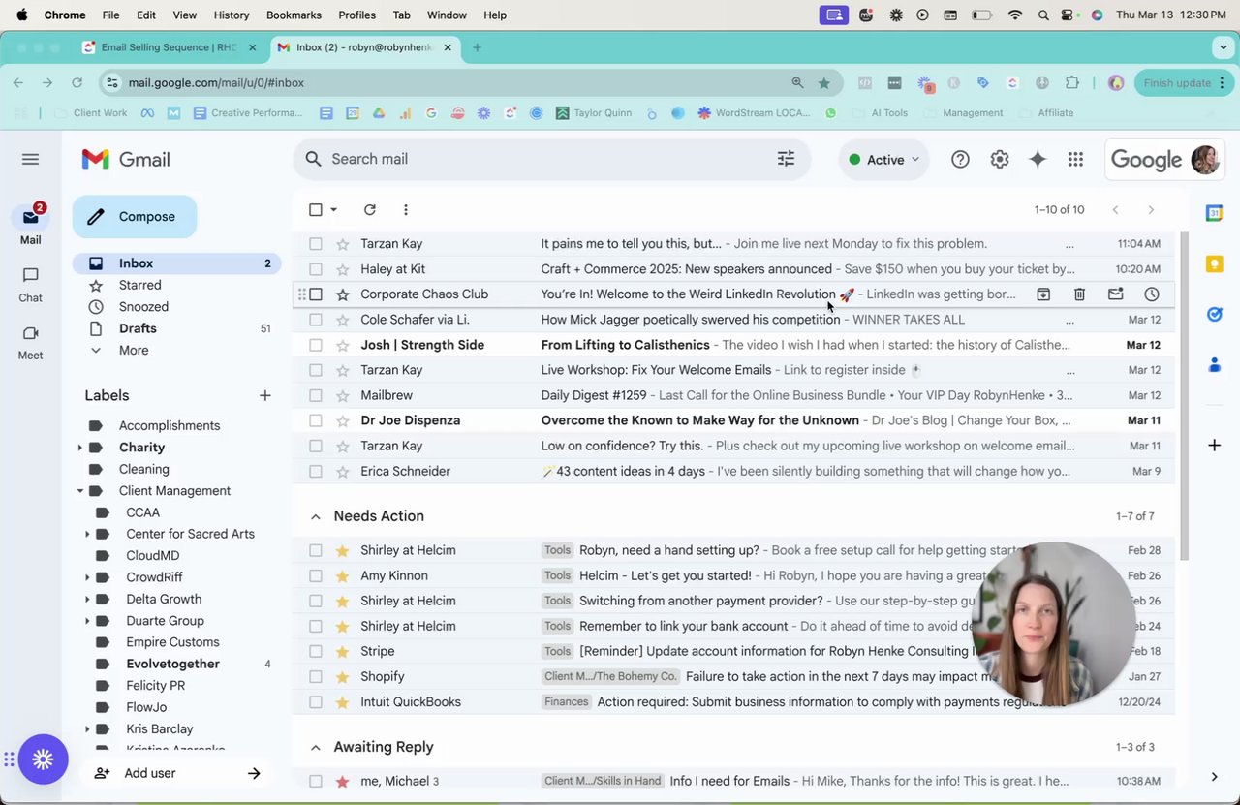Open macOS Spotlight search

[x=1042, y=15]
